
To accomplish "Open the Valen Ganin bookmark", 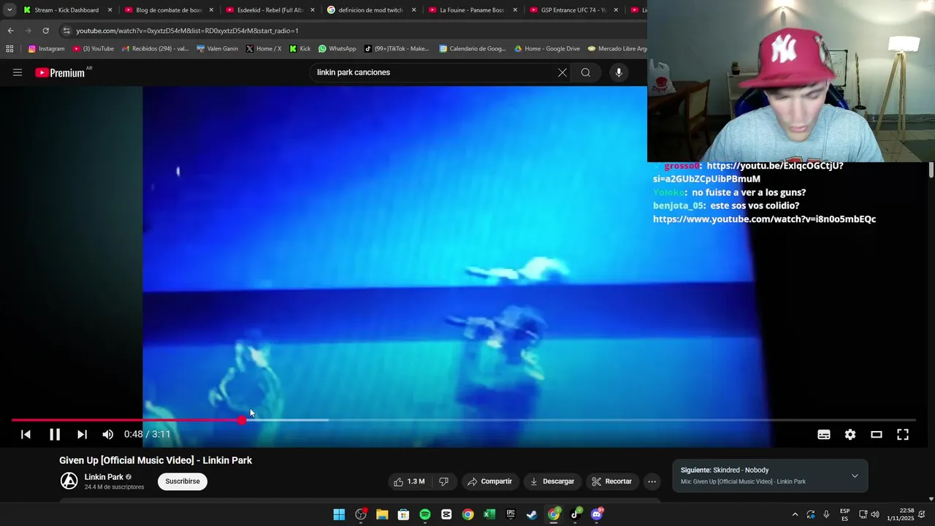I will (x=218, y=49).
